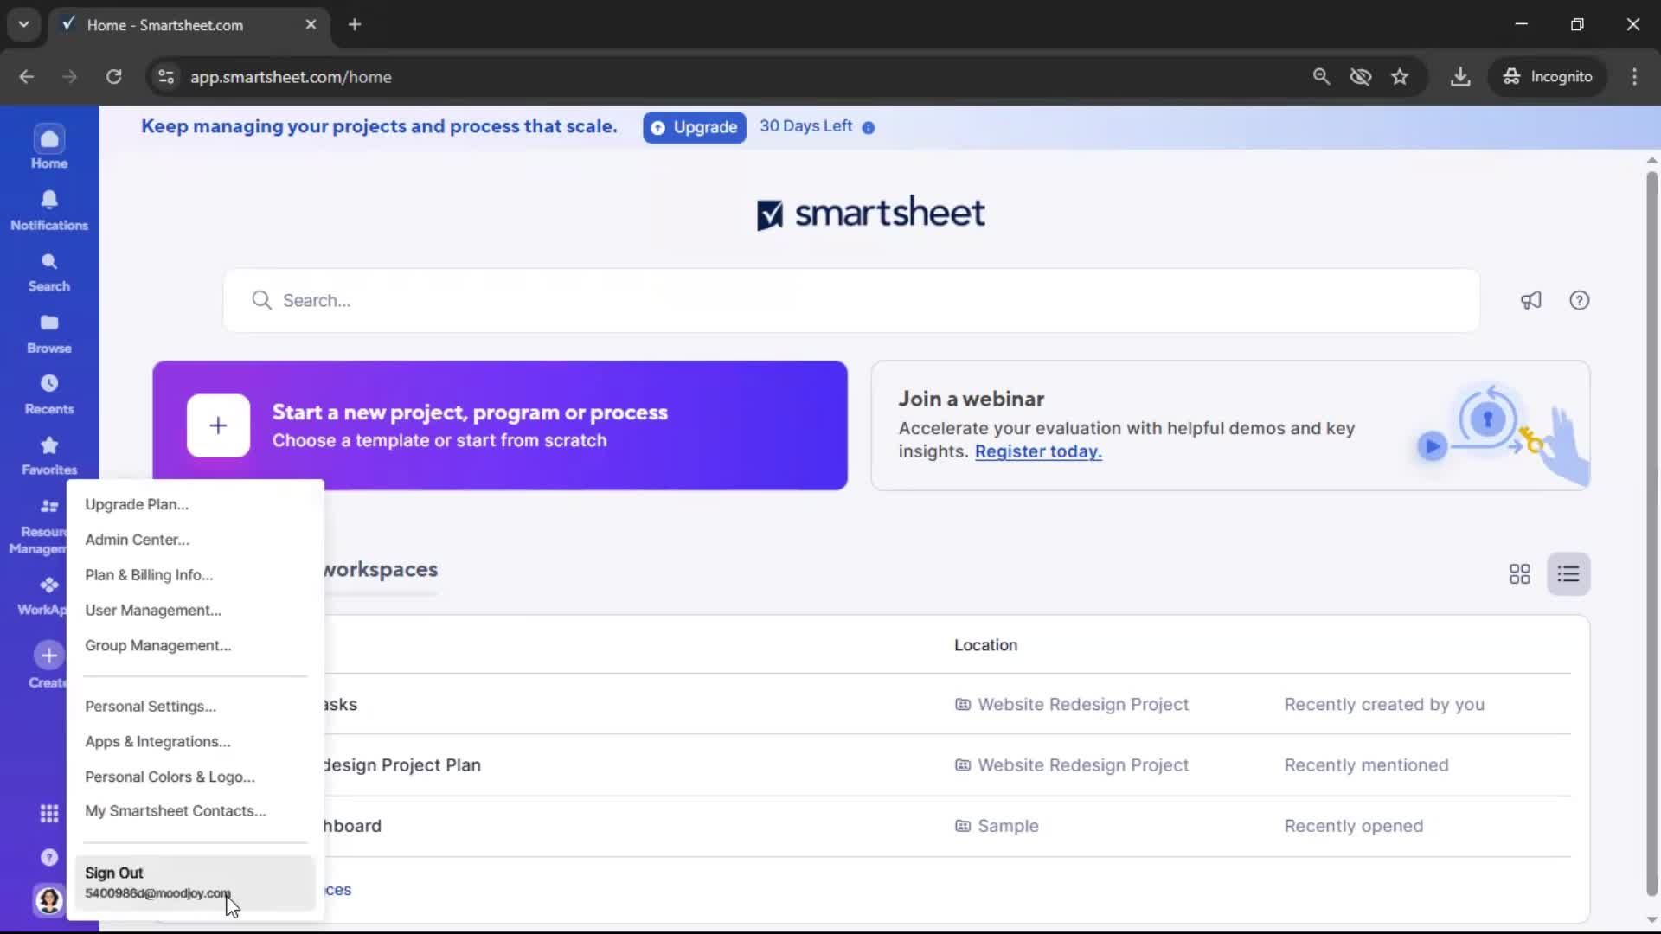Open Chrome three-dot menu
Viewport: 1661px width, 934px height.
(1634, 77)
